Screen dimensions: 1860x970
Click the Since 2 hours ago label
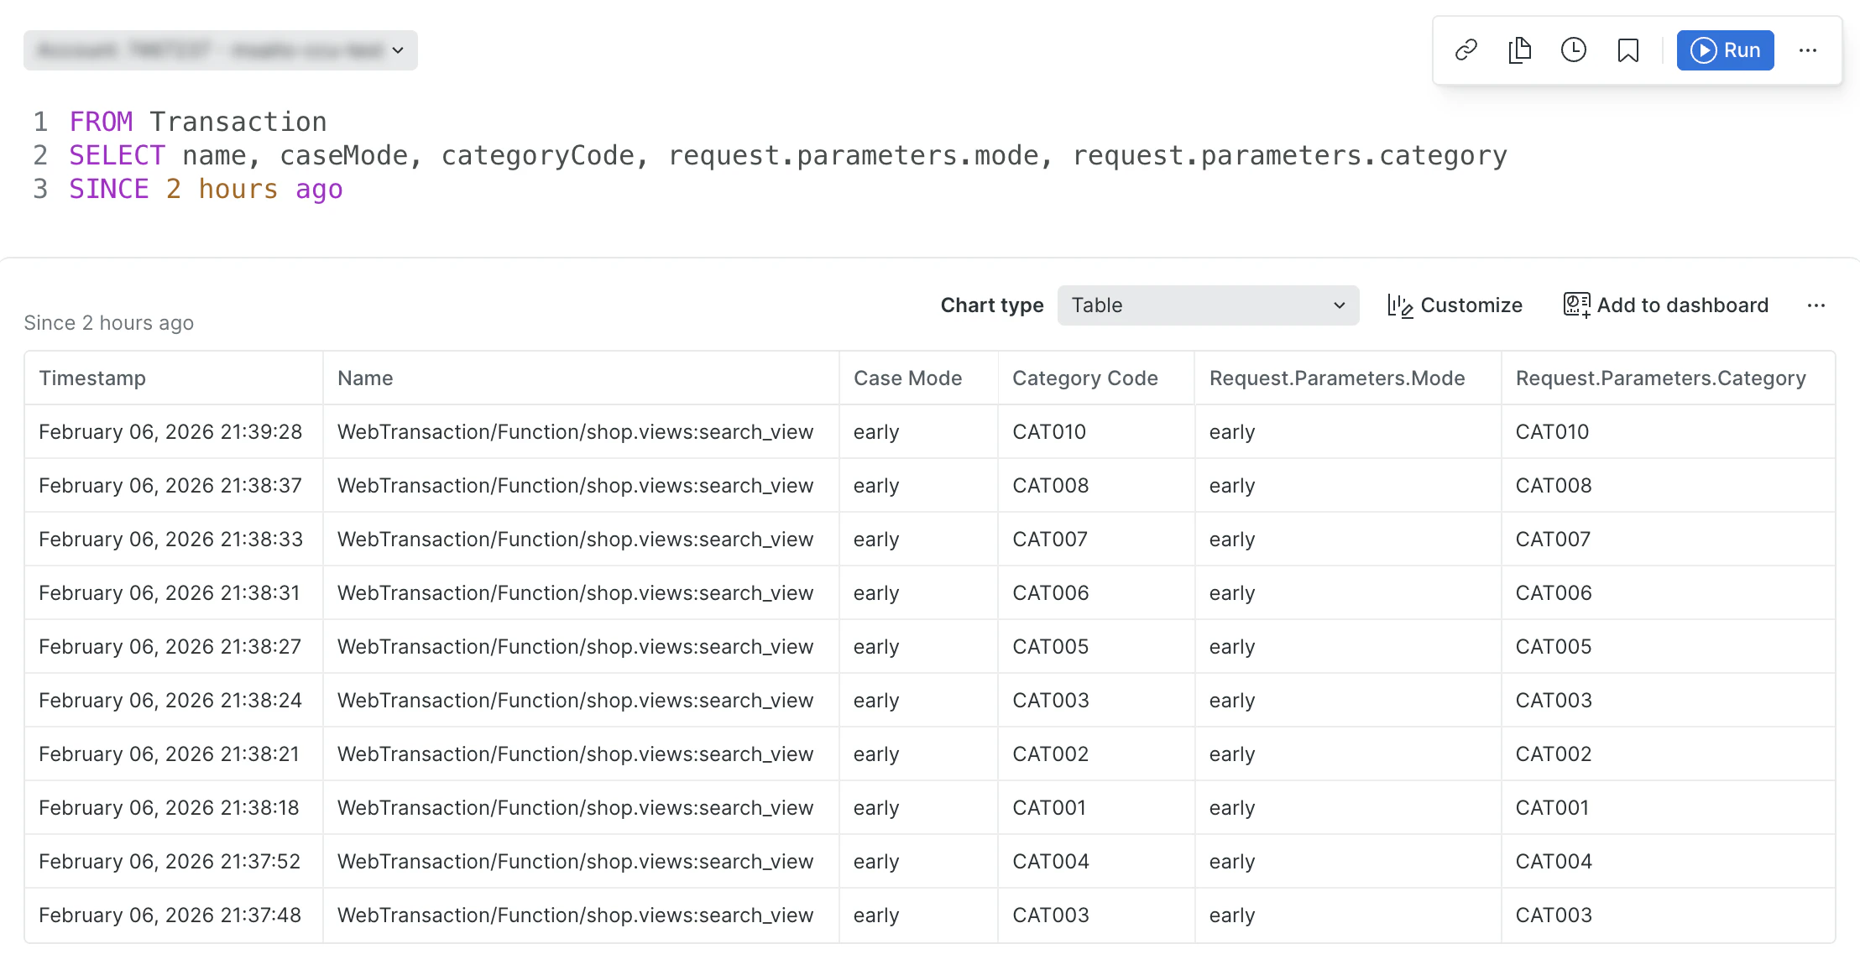pyautogui.click(x=109, y=322)
